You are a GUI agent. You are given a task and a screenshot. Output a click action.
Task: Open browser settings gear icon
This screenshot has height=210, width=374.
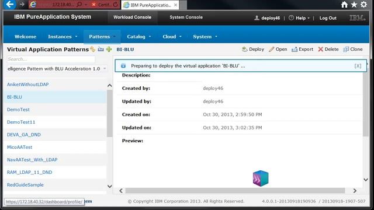[x=363, y=5]
